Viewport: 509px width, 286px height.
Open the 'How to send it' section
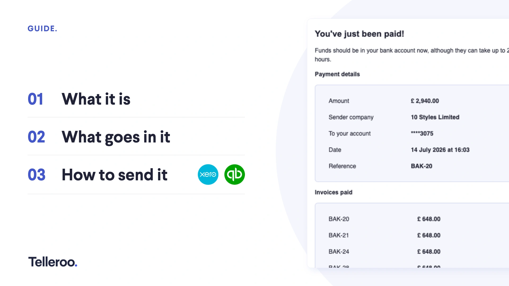tap(115, 175)
